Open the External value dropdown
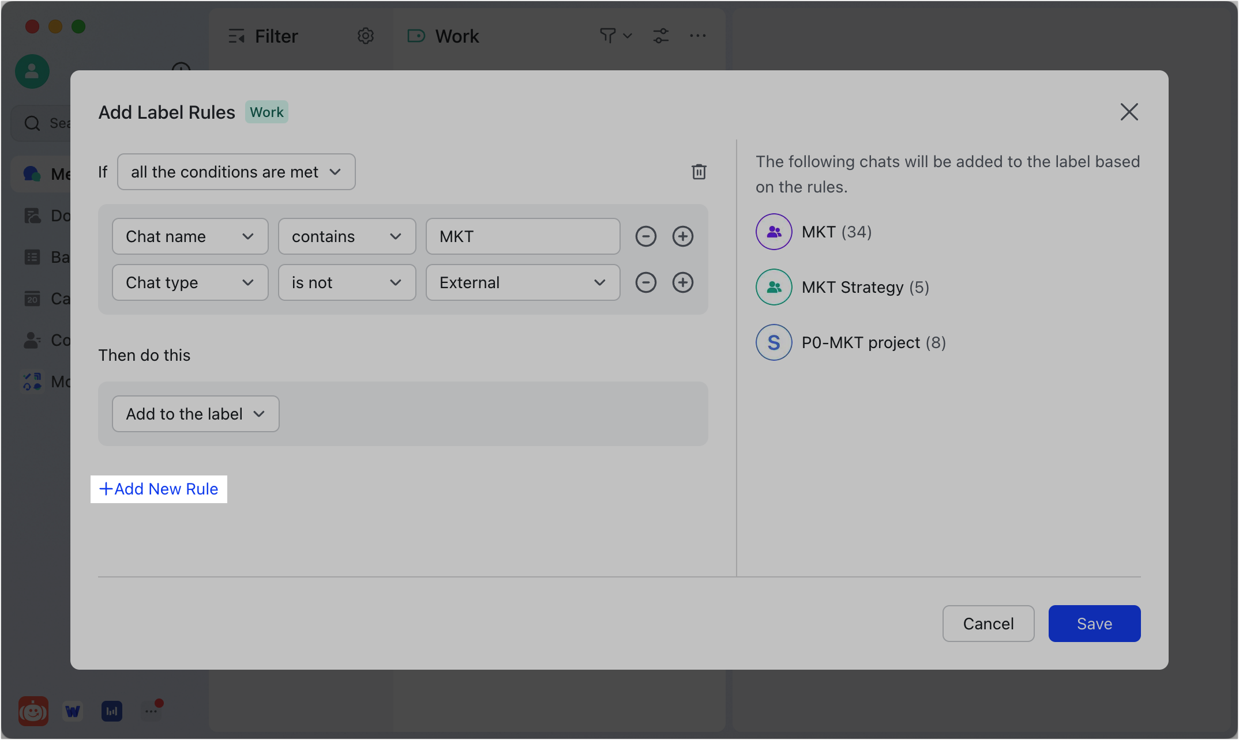This screenshot has width=1239, height=740. (x=523, y=282)
